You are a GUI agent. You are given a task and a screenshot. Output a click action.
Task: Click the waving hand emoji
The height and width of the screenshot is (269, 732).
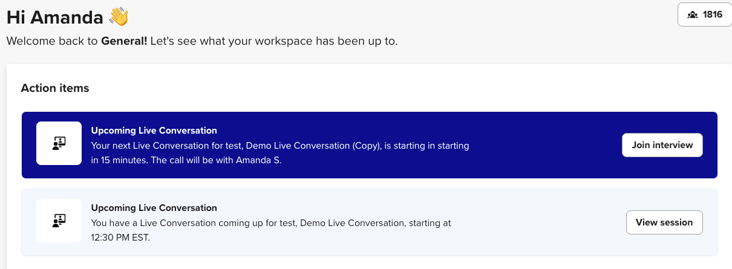pos(119,17)
